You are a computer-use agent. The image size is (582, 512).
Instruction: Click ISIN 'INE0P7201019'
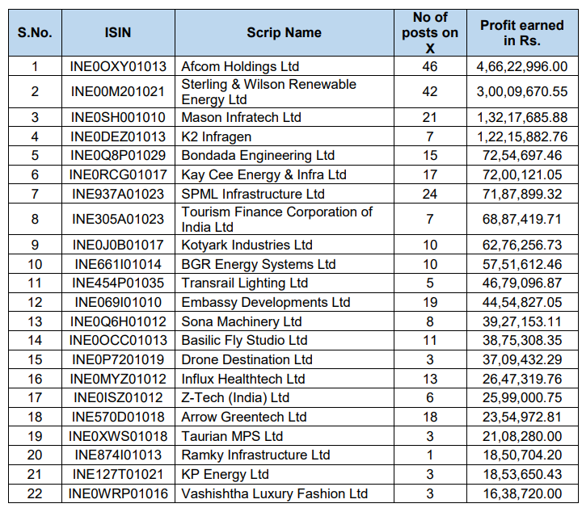[x=118, y=359]
